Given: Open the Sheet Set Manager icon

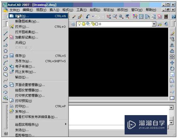Looking at the screenshot, I should click(x=154, y=17).
